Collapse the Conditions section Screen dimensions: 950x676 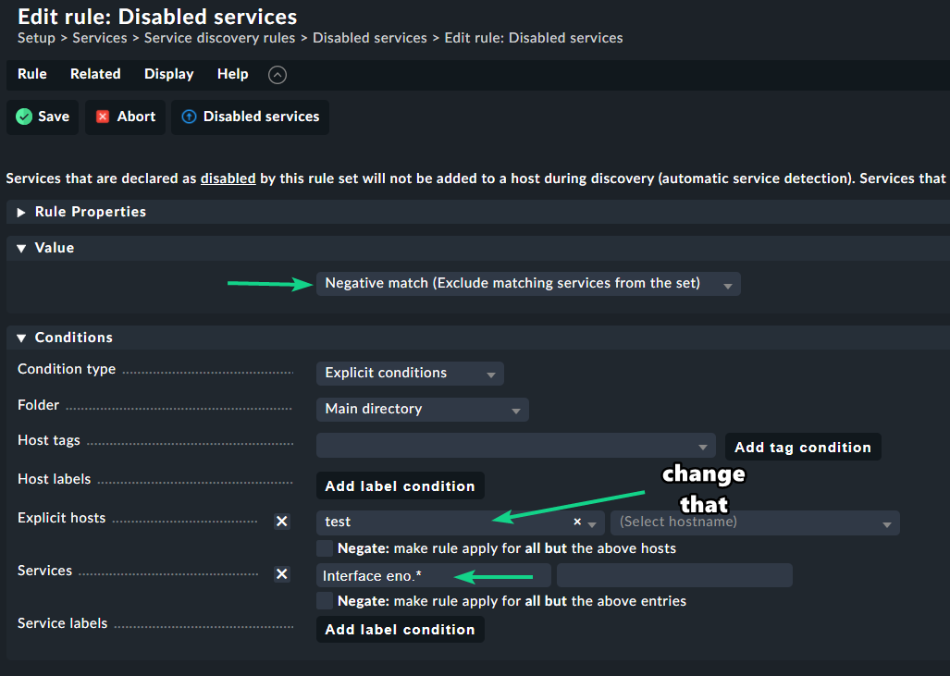[x=21, y=338]
